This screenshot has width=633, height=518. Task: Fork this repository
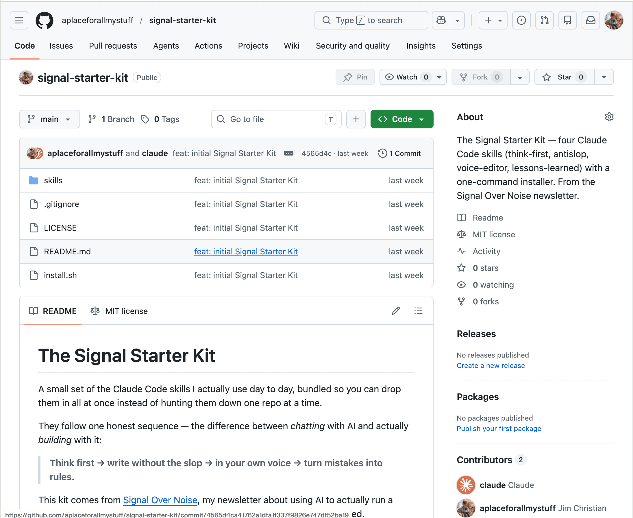point(481,77)
